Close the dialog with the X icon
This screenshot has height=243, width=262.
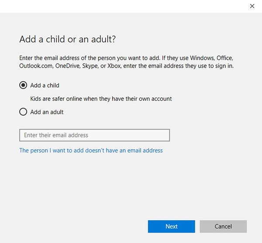click(252, 6)
